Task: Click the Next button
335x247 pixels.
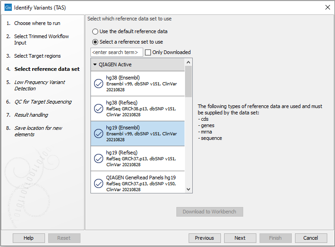Action: (240, 238)
